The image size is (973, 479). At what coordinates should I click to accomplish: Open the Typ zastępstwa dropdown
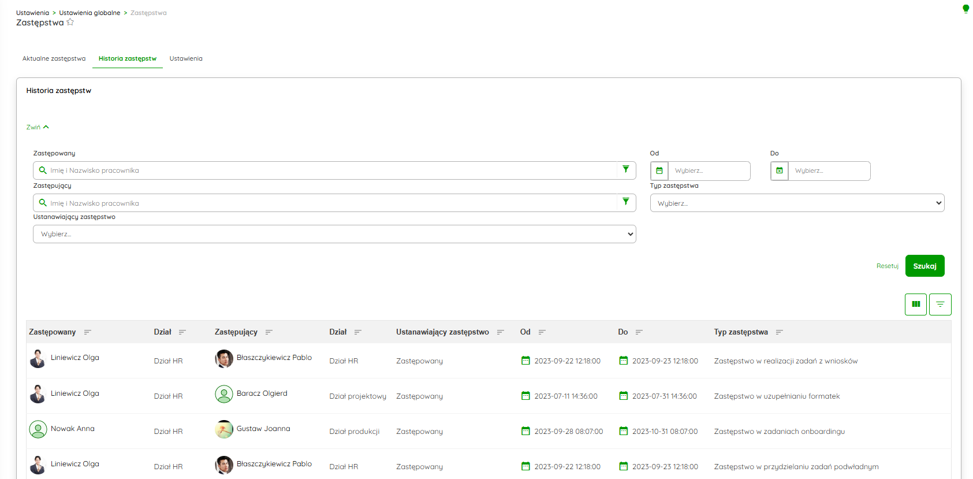click(x=797, y=203)
